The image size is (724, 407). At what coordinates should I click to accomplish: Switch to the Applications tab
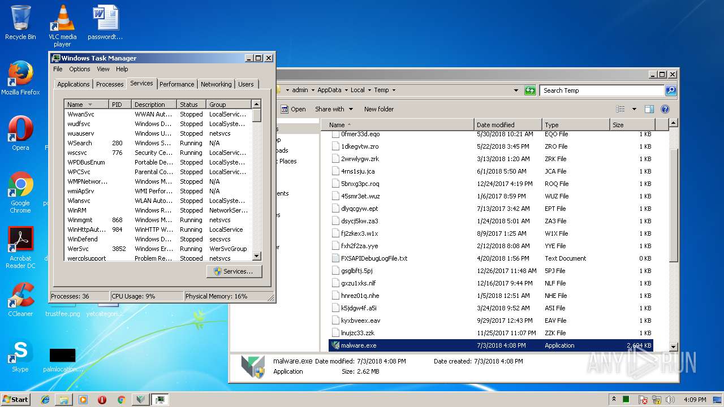coord(74,84)
